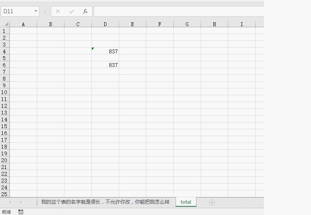Select row 11 header

point(5,99)
